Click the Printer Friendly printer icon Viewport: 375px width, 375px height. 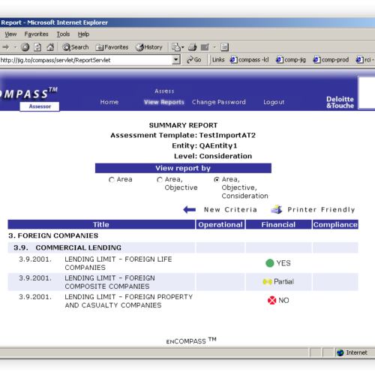coord(277,209)
